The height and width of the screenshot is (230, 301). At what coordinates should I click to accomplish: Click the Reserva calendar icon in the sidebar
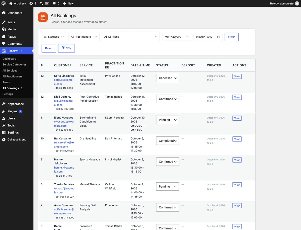(x=4, y=51)
